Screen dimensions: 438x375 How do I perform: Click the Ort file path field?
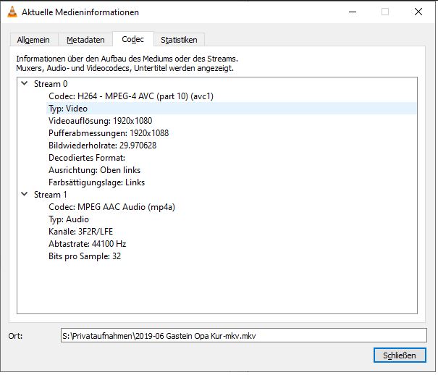click(x=243, y=335)
